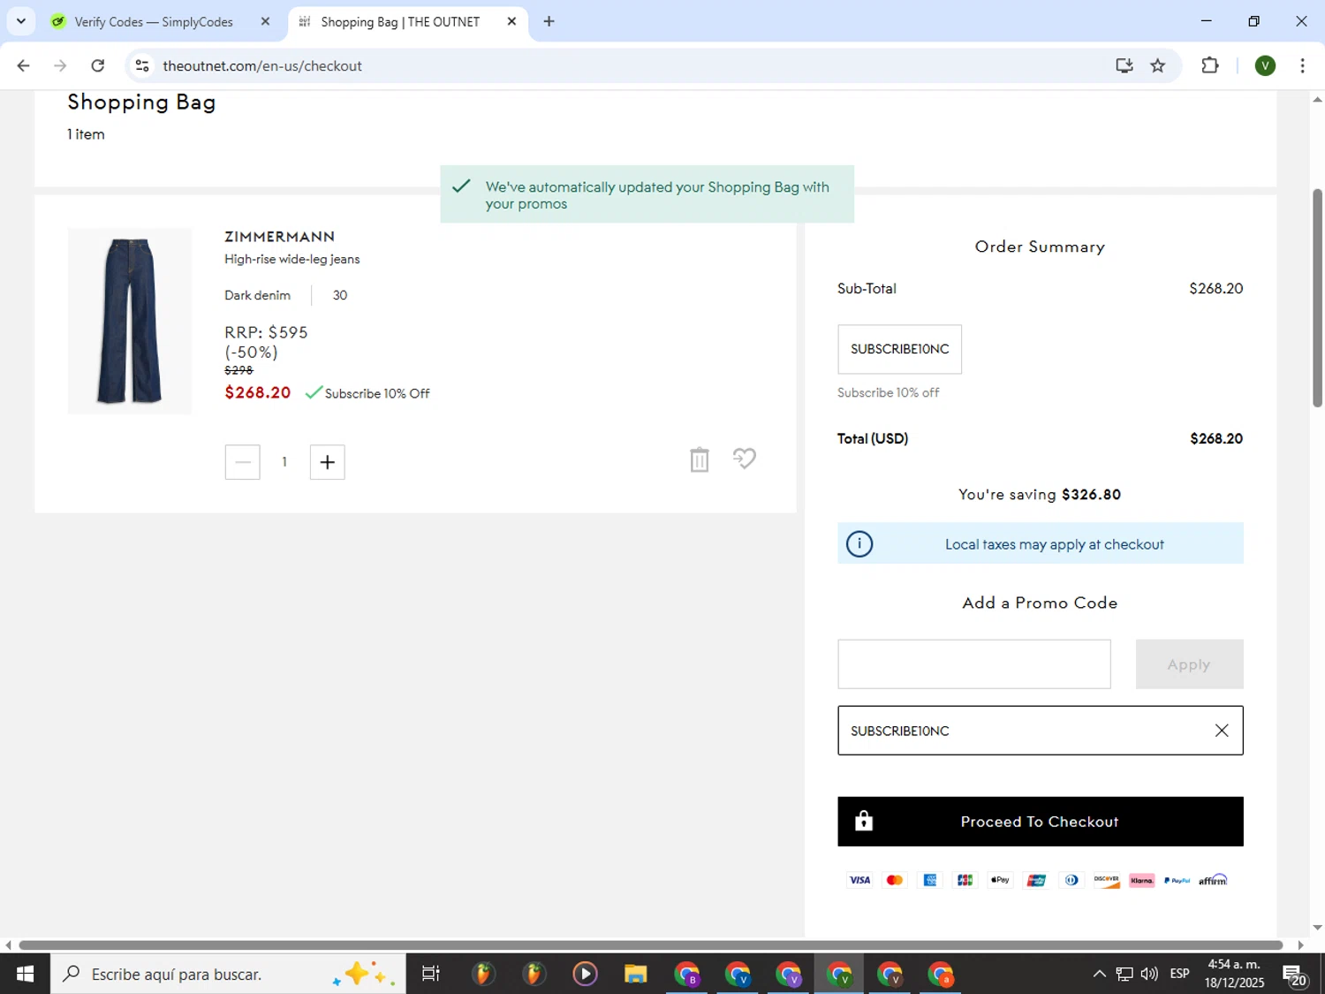This screenshot has height=994, width=1325.
Task: Open a new browser tab
Action: [x=549, y=21]
